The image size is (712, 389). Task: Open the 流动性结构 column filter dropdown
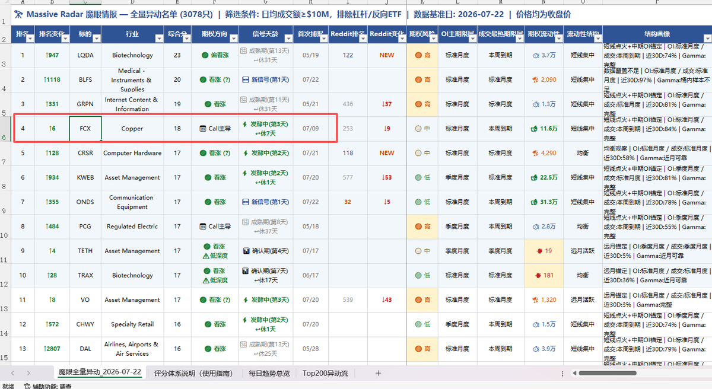pyautogui.click(x=597, y=39)
